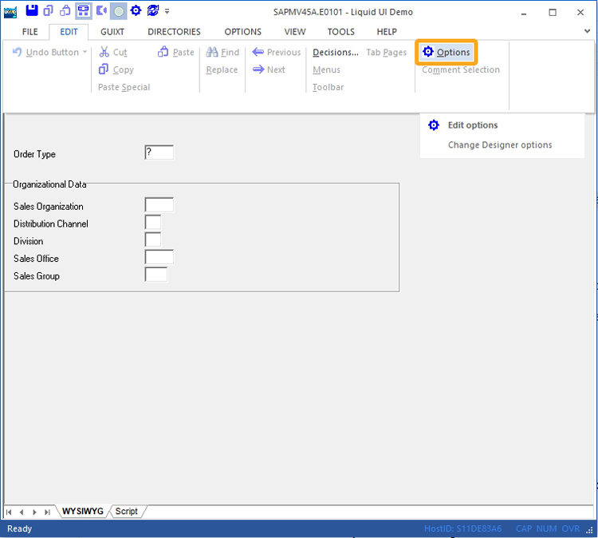Expand the quick access toolbar customize arrow

167,12
